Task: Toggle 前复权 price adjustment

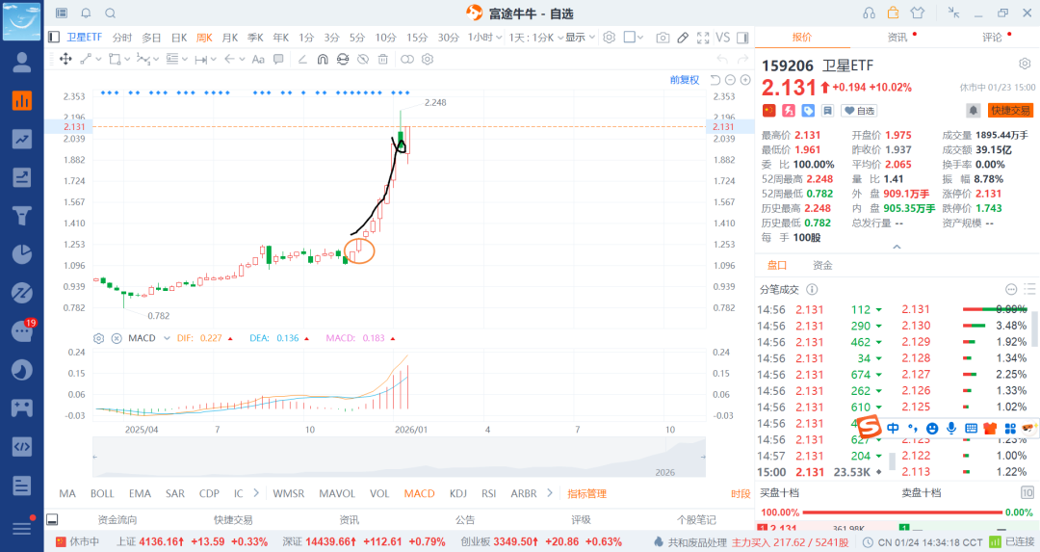Action: 685,80
